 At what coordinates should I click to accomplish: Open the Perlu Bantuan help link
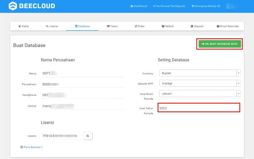pyautogui.click(x=32, y=147)
